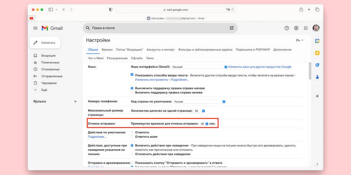Image resolution: width=351 pixels, height=175 pixels.
Task: Get add-ons plus icon in side panel
Action: [x=317, y=96]
